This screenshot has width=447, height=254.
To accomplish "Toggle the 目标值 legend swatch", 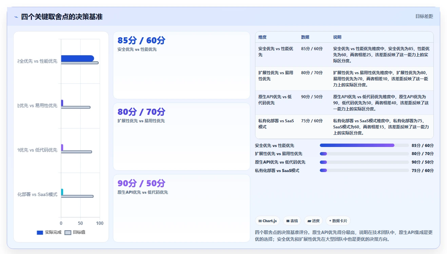I will coord(68,233).
